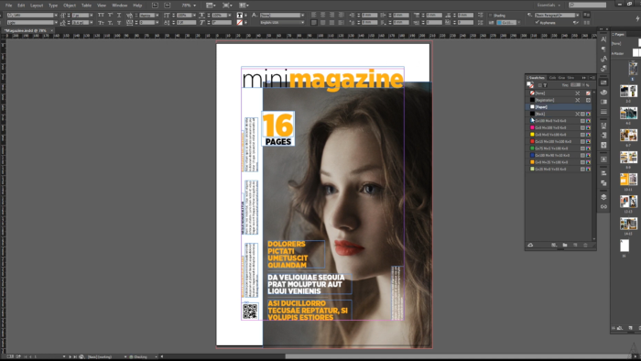Click the formatting affects text T icon
641x361 pixels.
pyautogui.click(x=545, y=85)
